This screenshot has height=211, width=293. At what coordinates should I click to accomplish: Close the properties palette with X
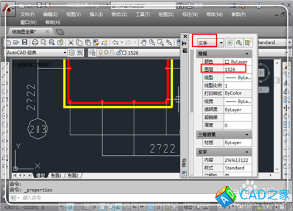(185, 36)
